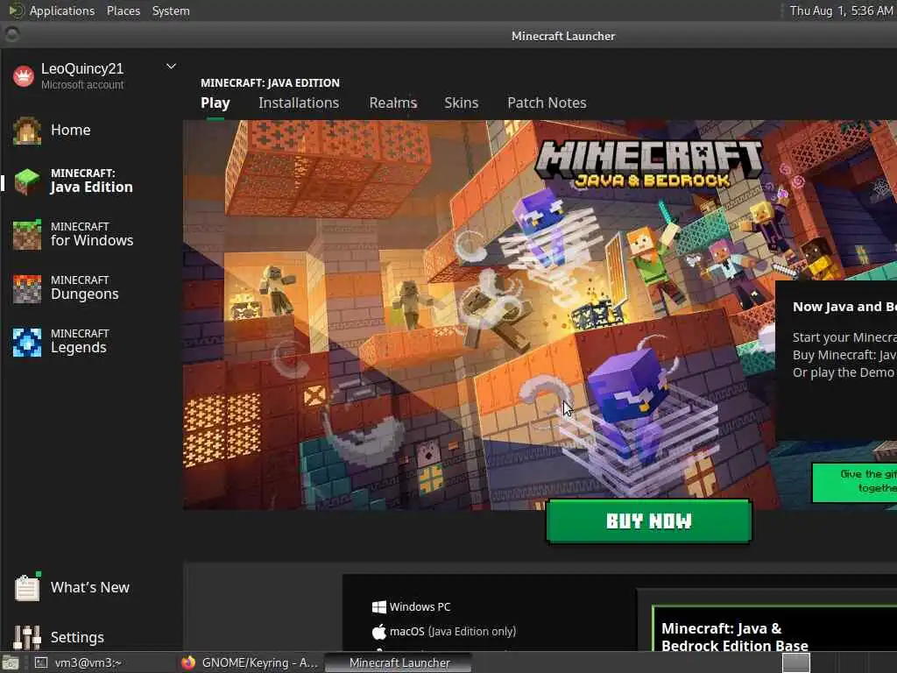The height and width of the screenshot is (673, 897).
Task: Click the green BUY NOW button
Action: [649, 521]
